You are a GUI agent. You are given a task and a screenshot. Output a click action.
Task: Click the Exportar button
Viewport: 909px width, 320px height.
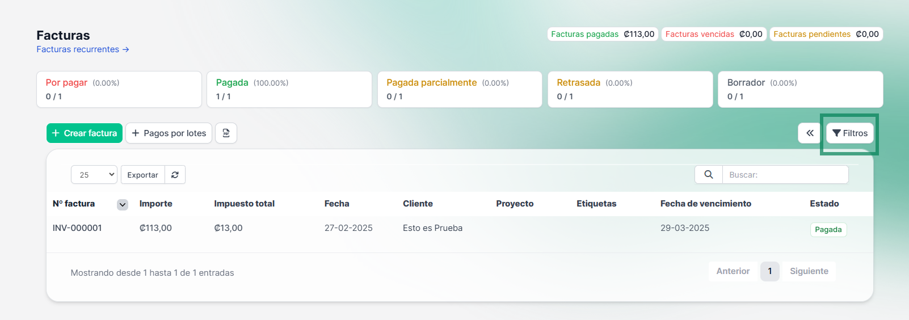[x=143, y=175]
